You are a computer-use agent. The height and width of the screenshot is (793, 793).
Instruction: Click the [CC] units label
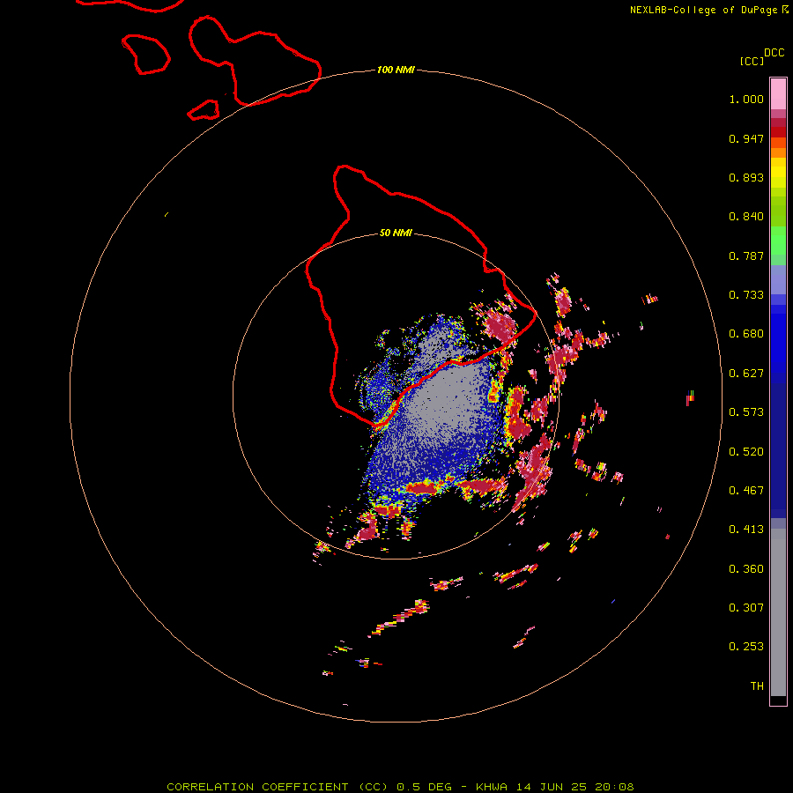click(752, 61)
